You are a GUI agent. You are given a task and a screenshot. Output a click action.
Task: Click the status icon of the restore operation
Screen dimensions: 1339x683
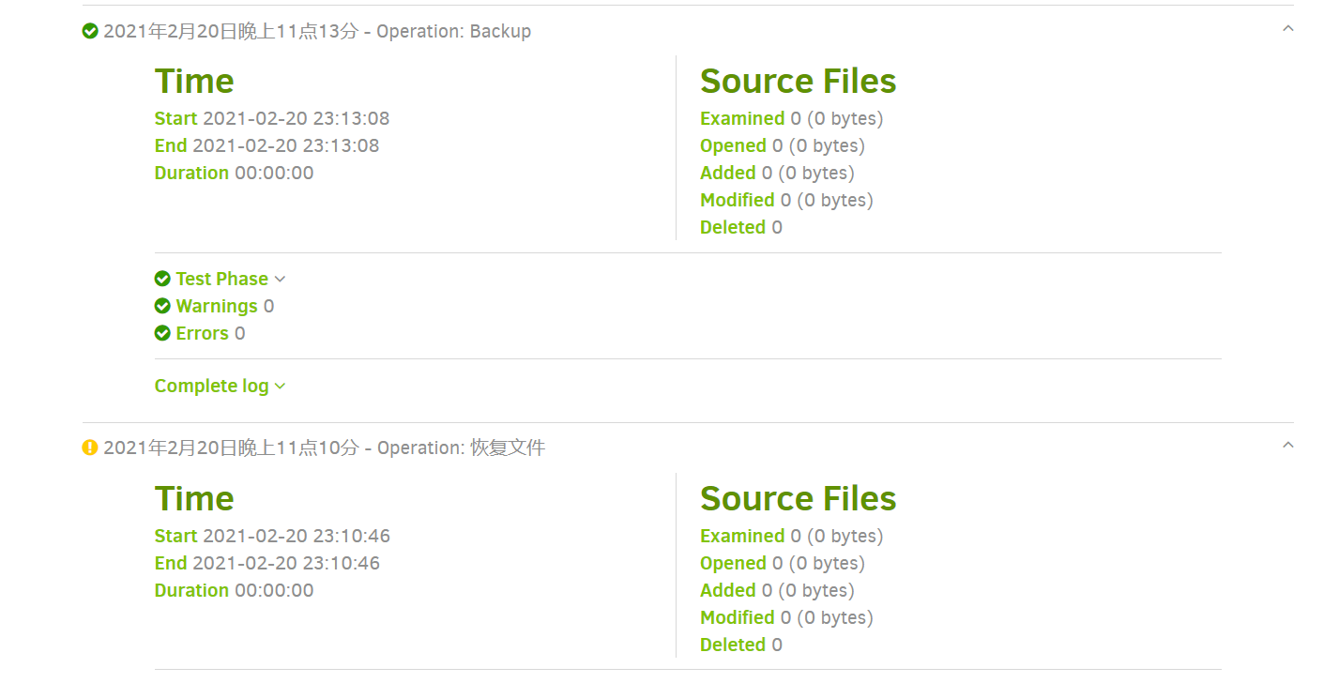[x=89, y=448]
